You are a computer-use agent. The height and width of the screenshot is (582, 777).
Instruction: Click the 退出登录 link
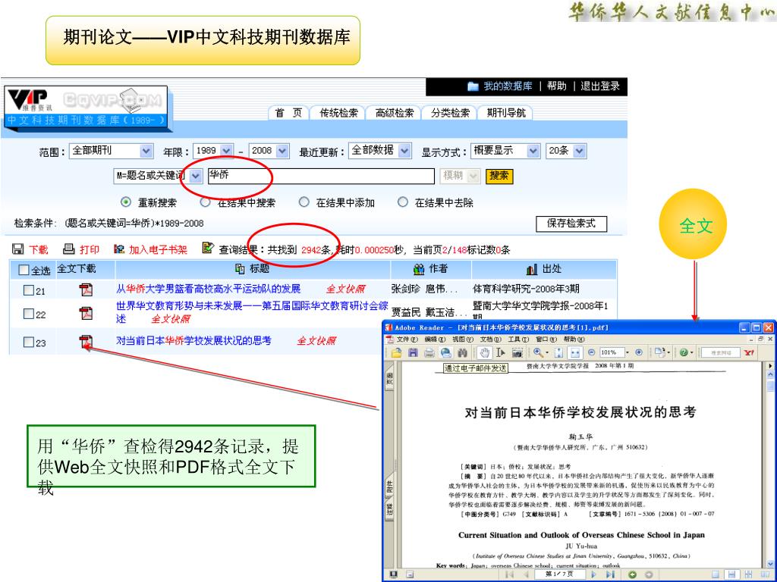point(599,86)
